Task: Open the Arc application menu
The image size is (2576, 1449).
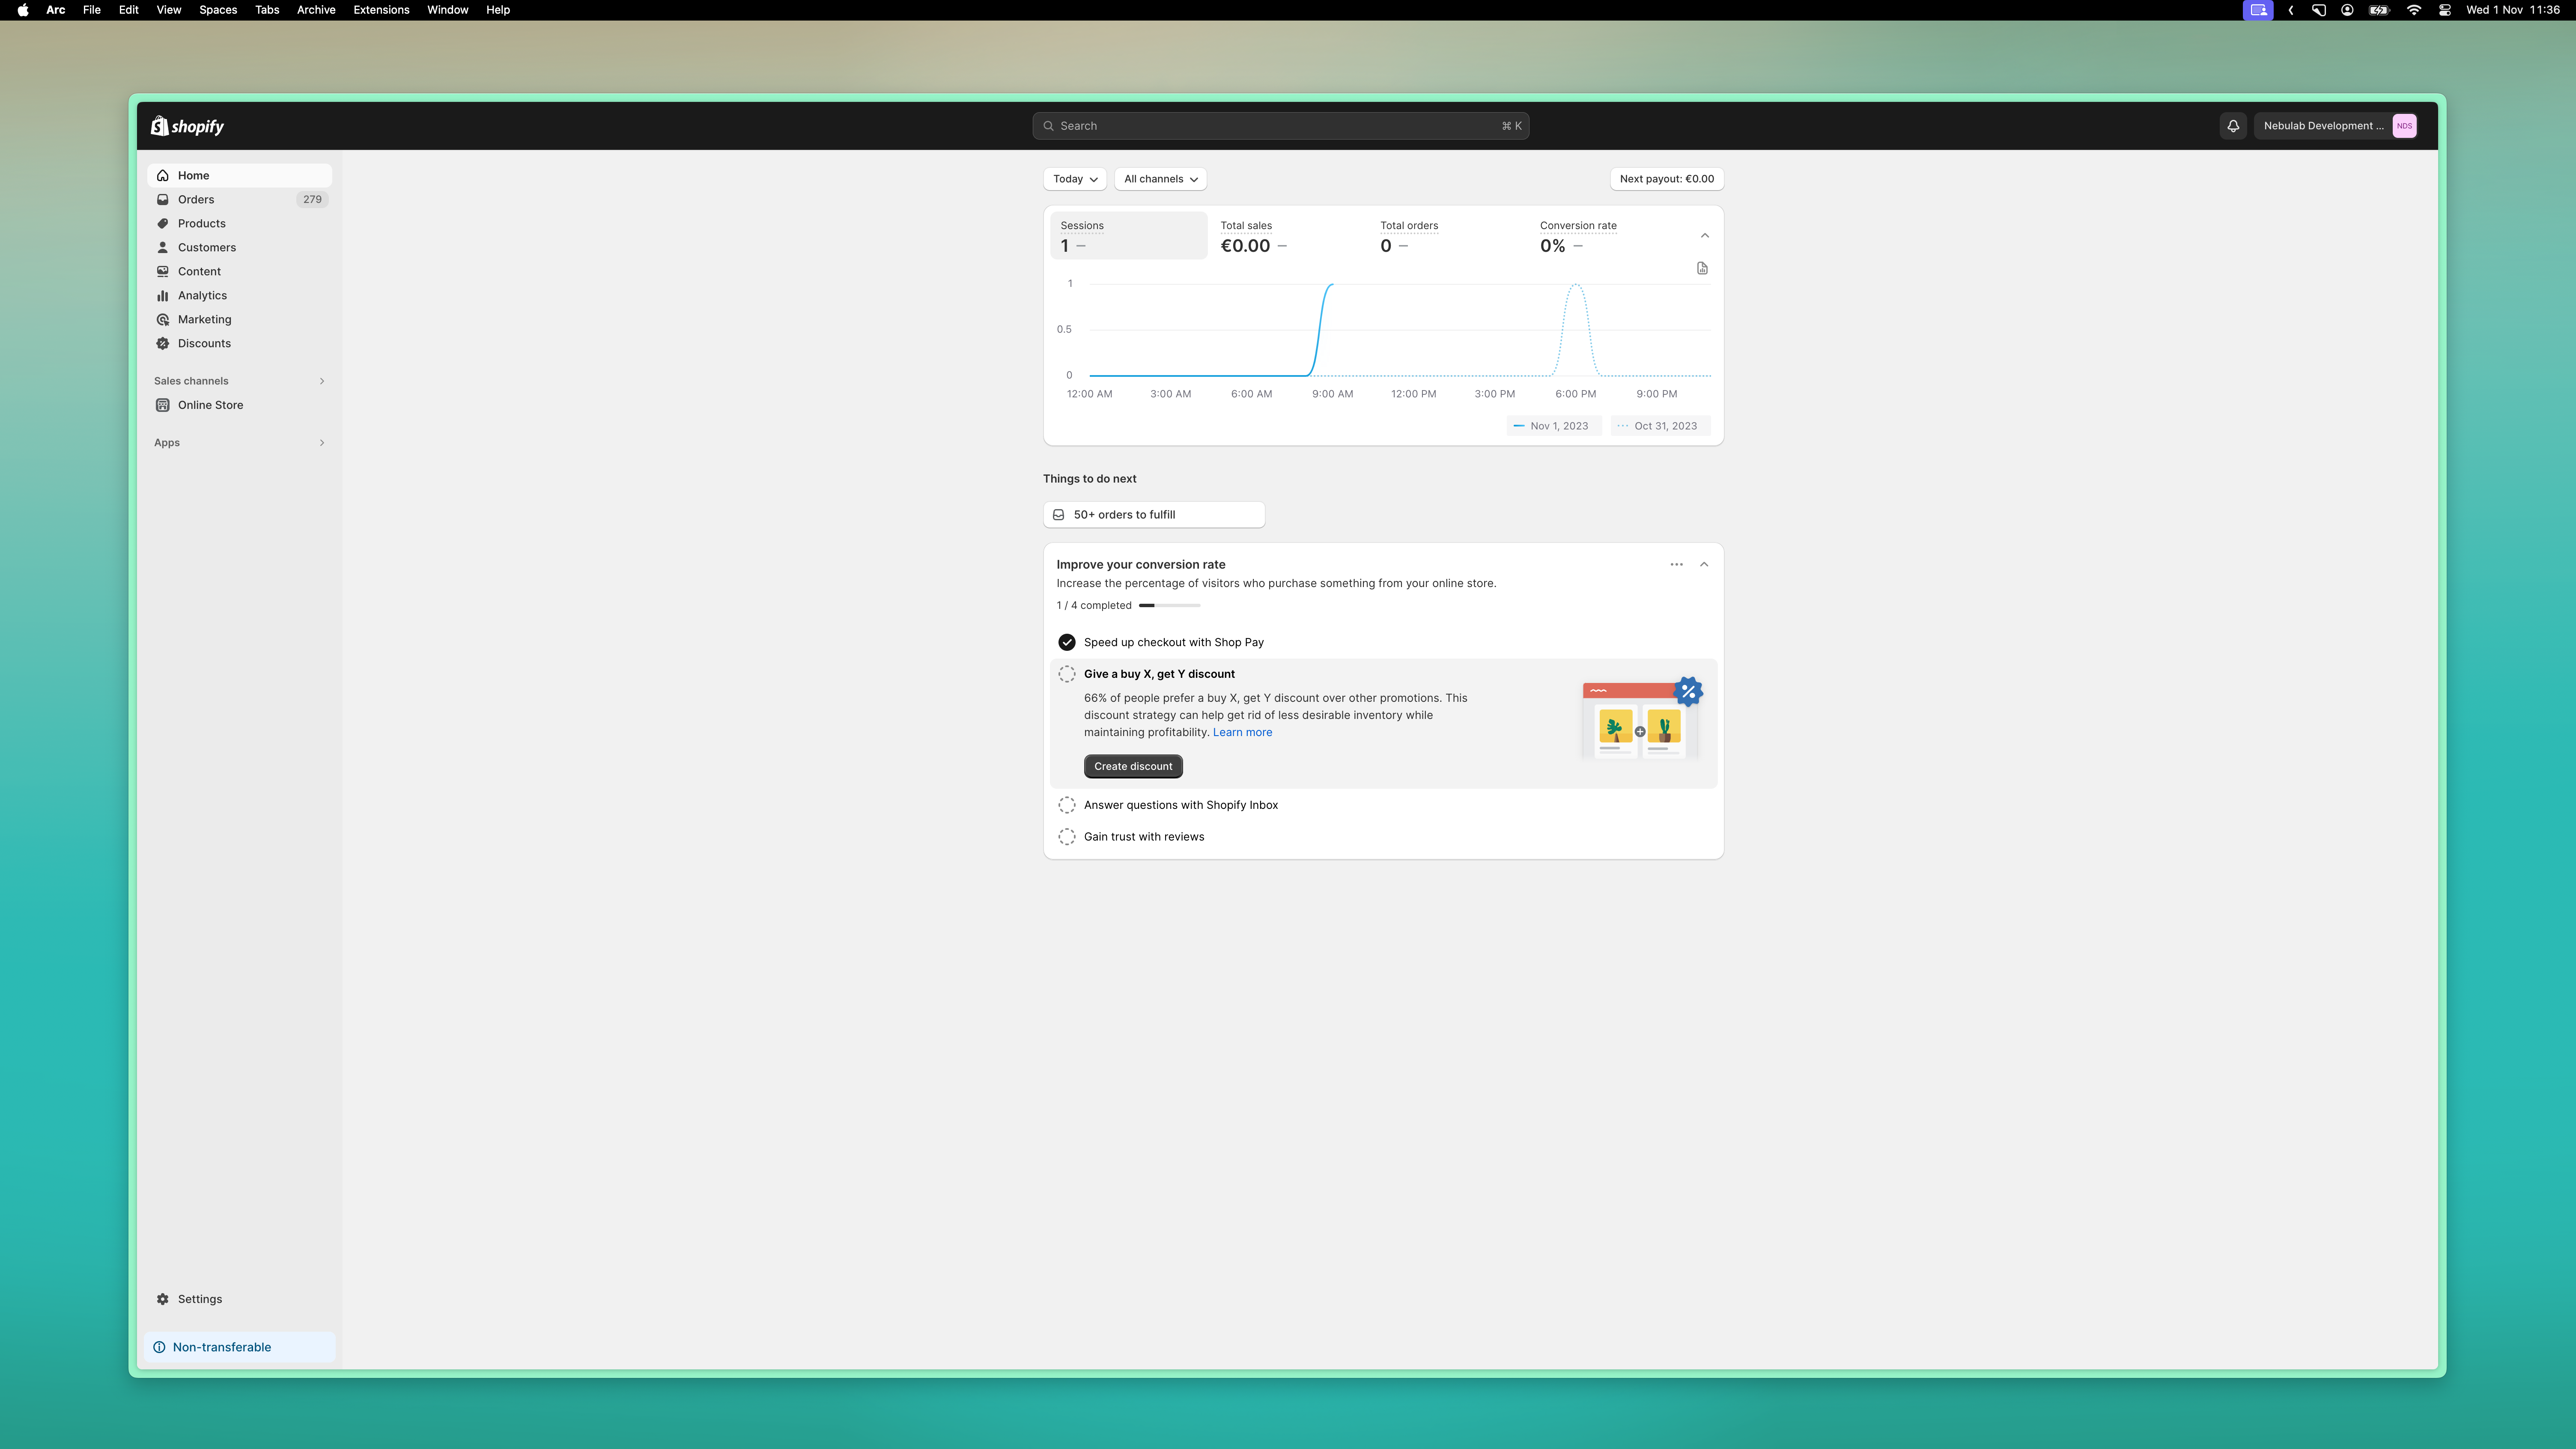Action: point(56,10)
